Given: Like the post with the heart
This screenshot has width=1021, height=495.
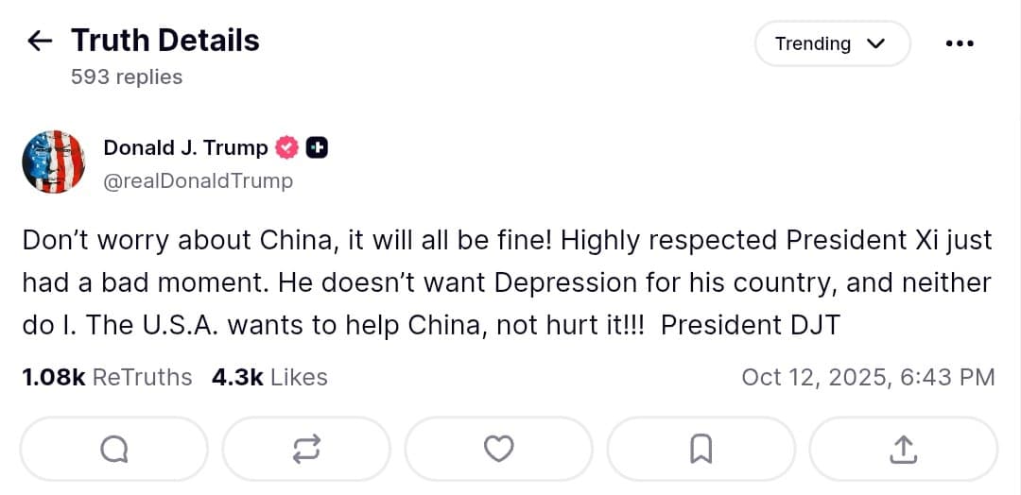Looking at the screenshot, I should [498, 450].
